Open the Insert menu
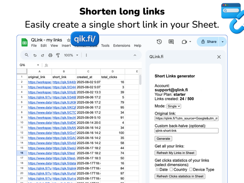244x183 pixels. coord(66,46)
